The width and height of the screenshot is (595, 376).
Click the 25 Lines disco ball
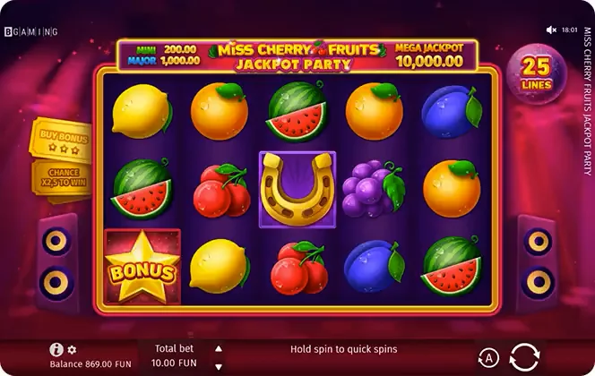[537, 73]
